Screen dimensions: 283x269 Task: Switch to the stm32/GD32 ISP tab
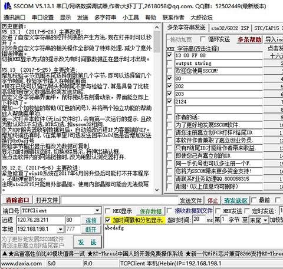[230, 28]
